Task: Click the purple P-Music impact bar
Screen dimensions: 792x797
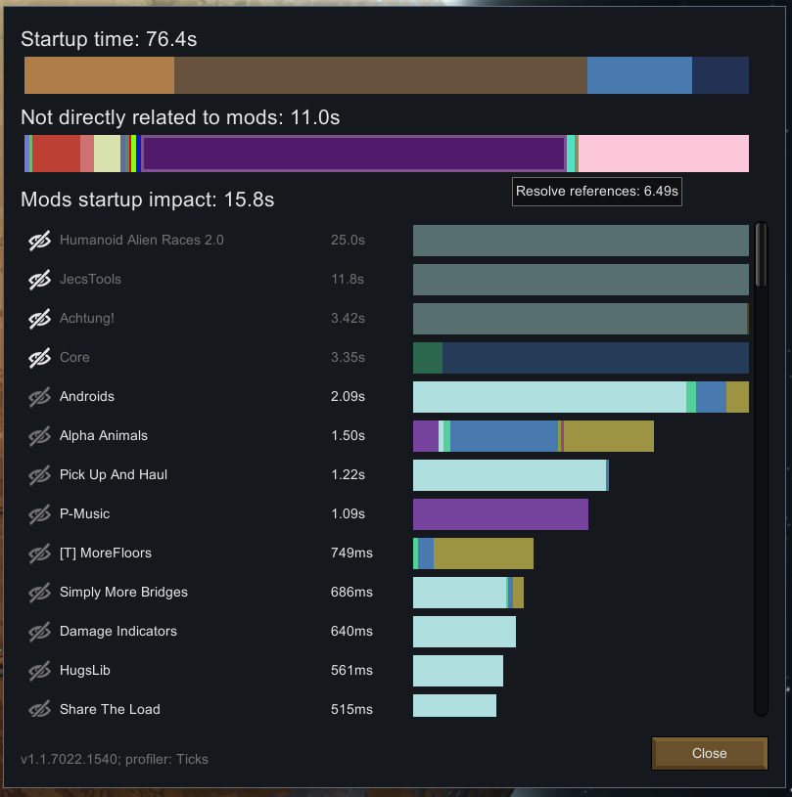Action: tap(500, 514)
